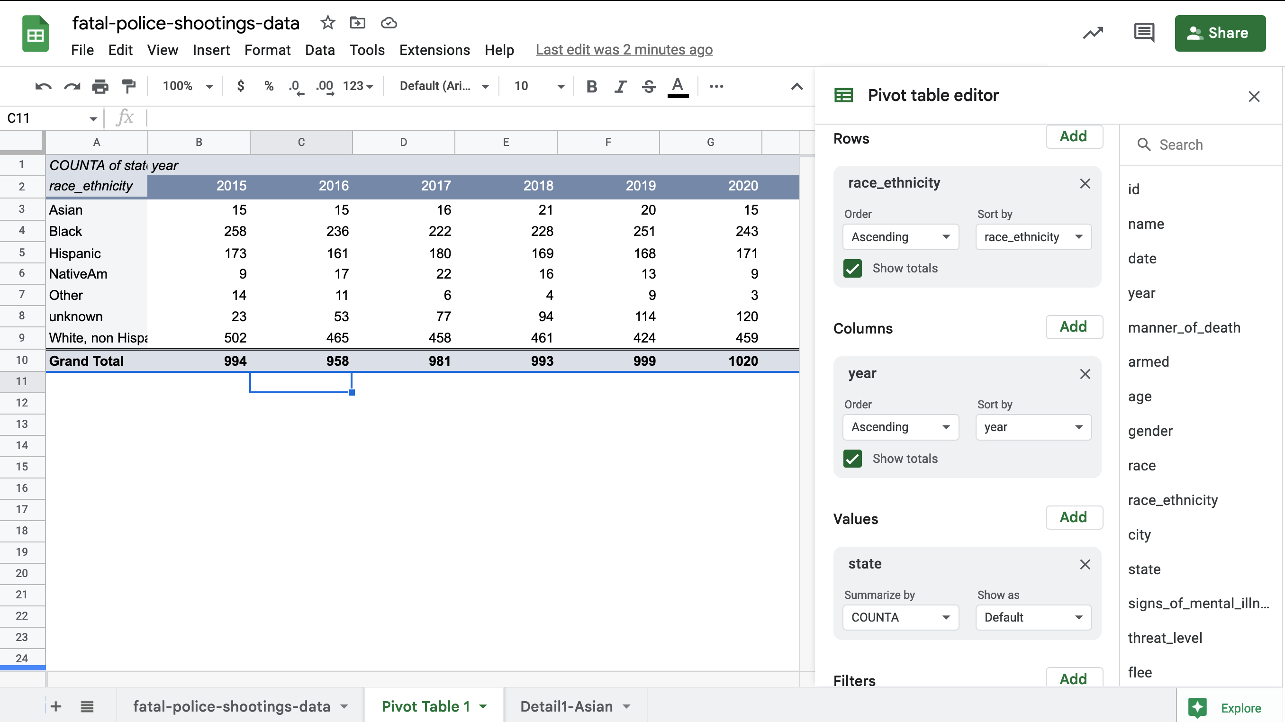The width and height of the screenshot is (1285, 722).
Task: Click Add next to Rows
Action: (x=1074, y=136)
